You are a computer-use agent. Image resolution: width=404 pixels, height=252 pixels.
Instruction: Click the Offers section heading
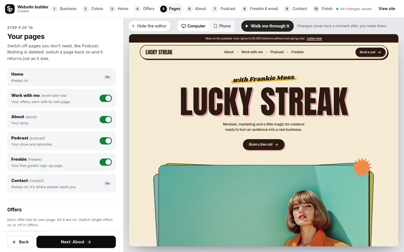14,210
